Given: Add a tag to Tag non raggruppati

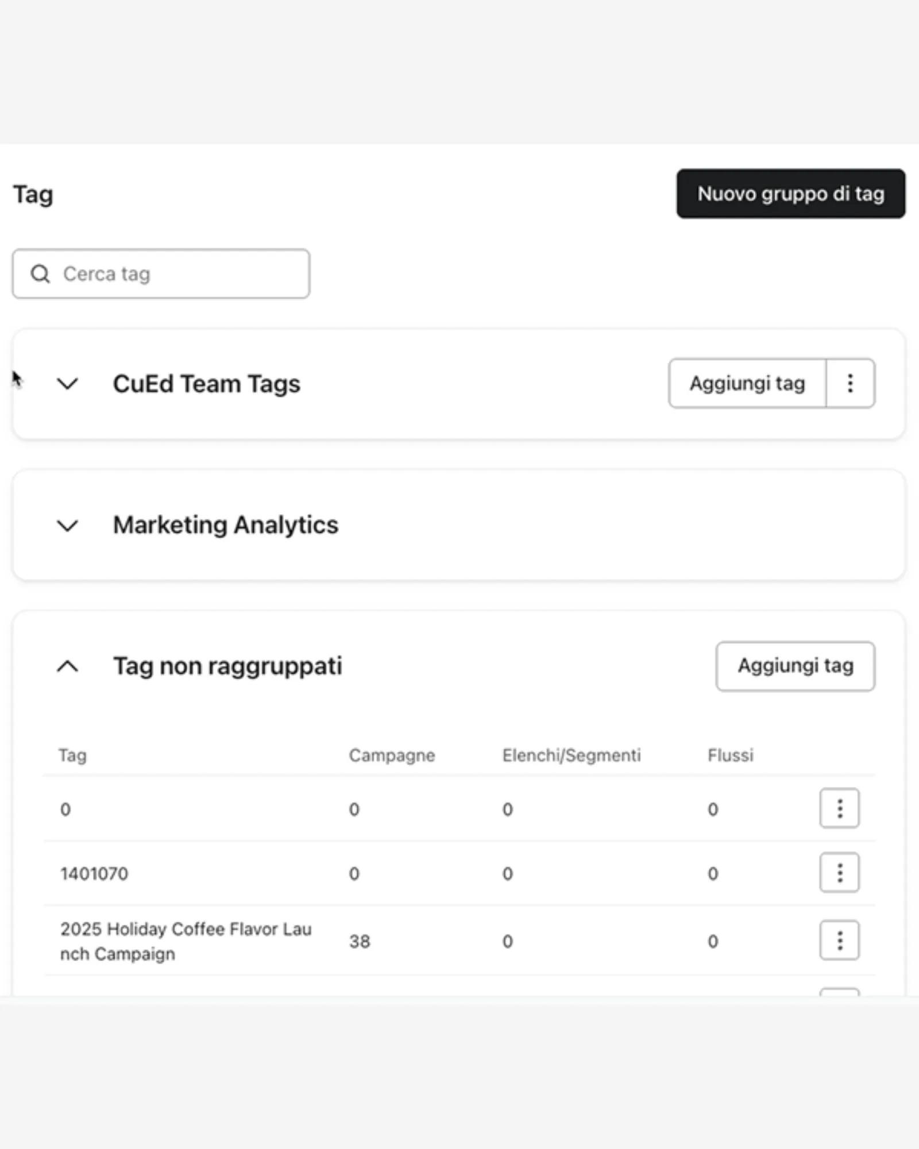Looking at the screenshot, I should (x=795, y=666).
